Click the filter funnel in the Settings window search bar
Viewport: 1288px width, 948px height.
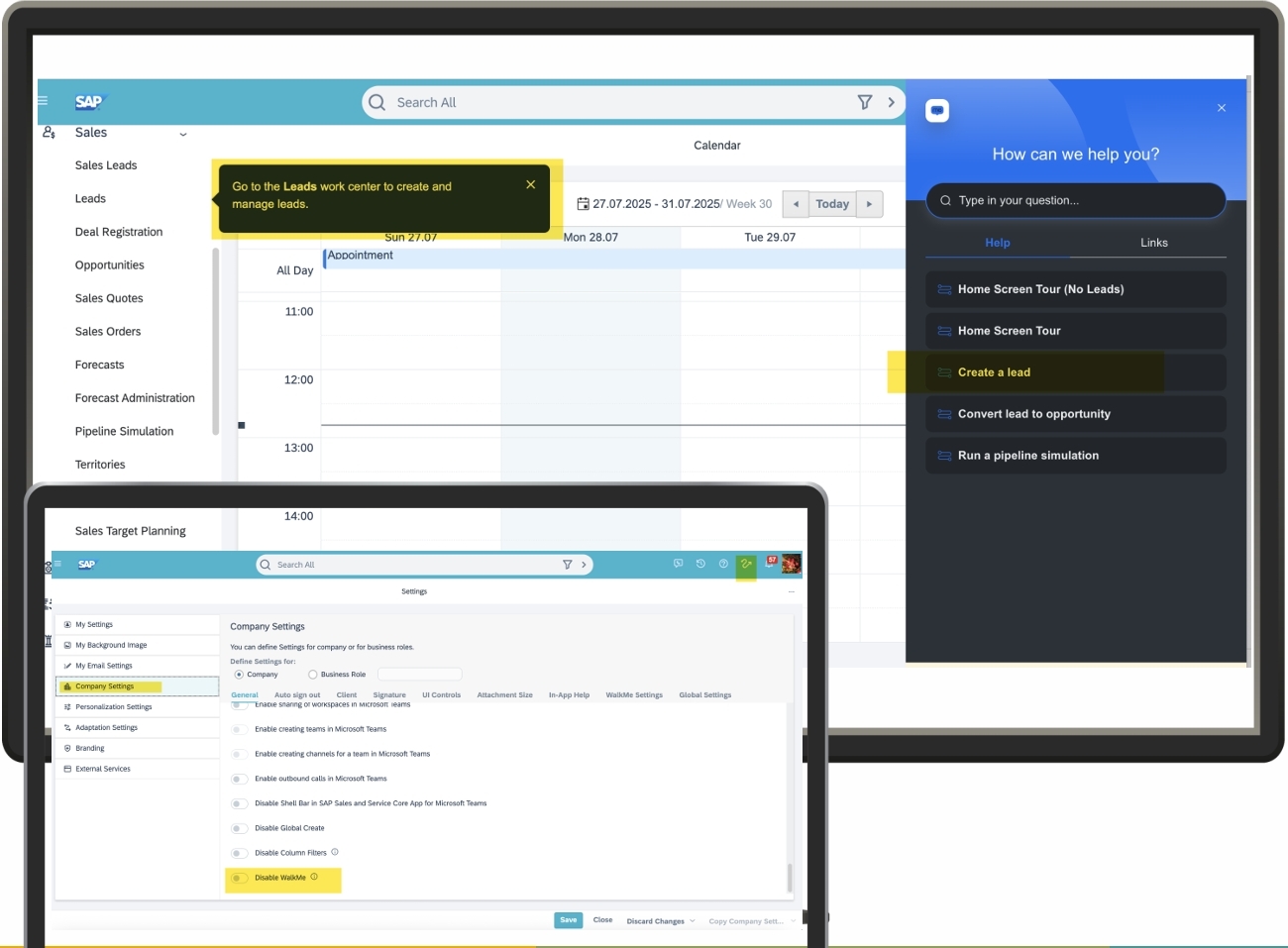point(568,565)
